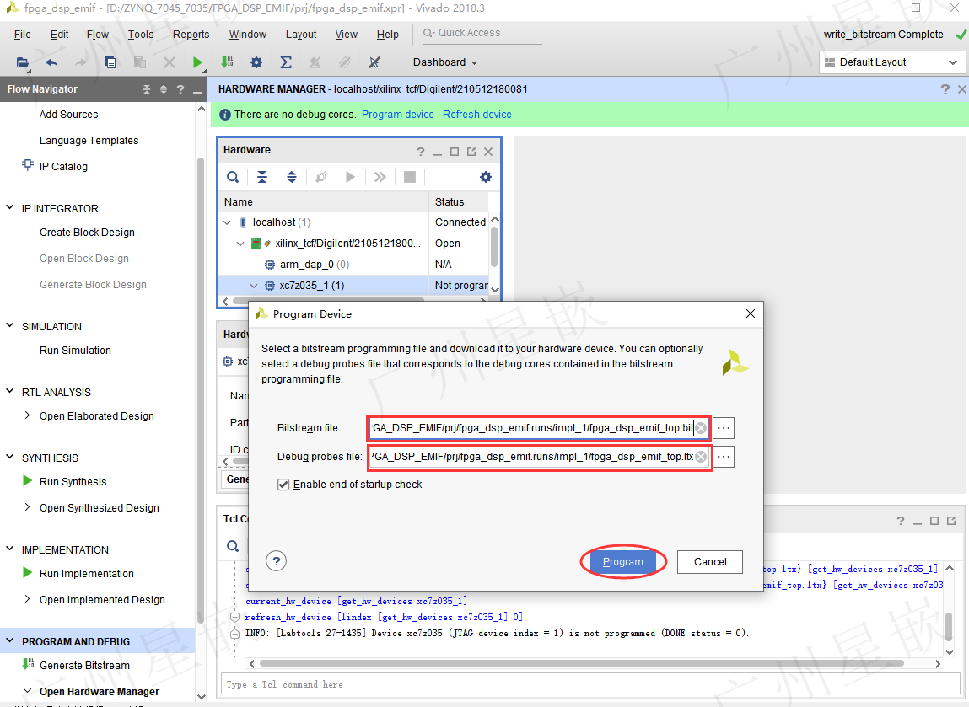Click Quick Access search box
The width and height of the screenshot is (969, 707).
coord(482,34)
